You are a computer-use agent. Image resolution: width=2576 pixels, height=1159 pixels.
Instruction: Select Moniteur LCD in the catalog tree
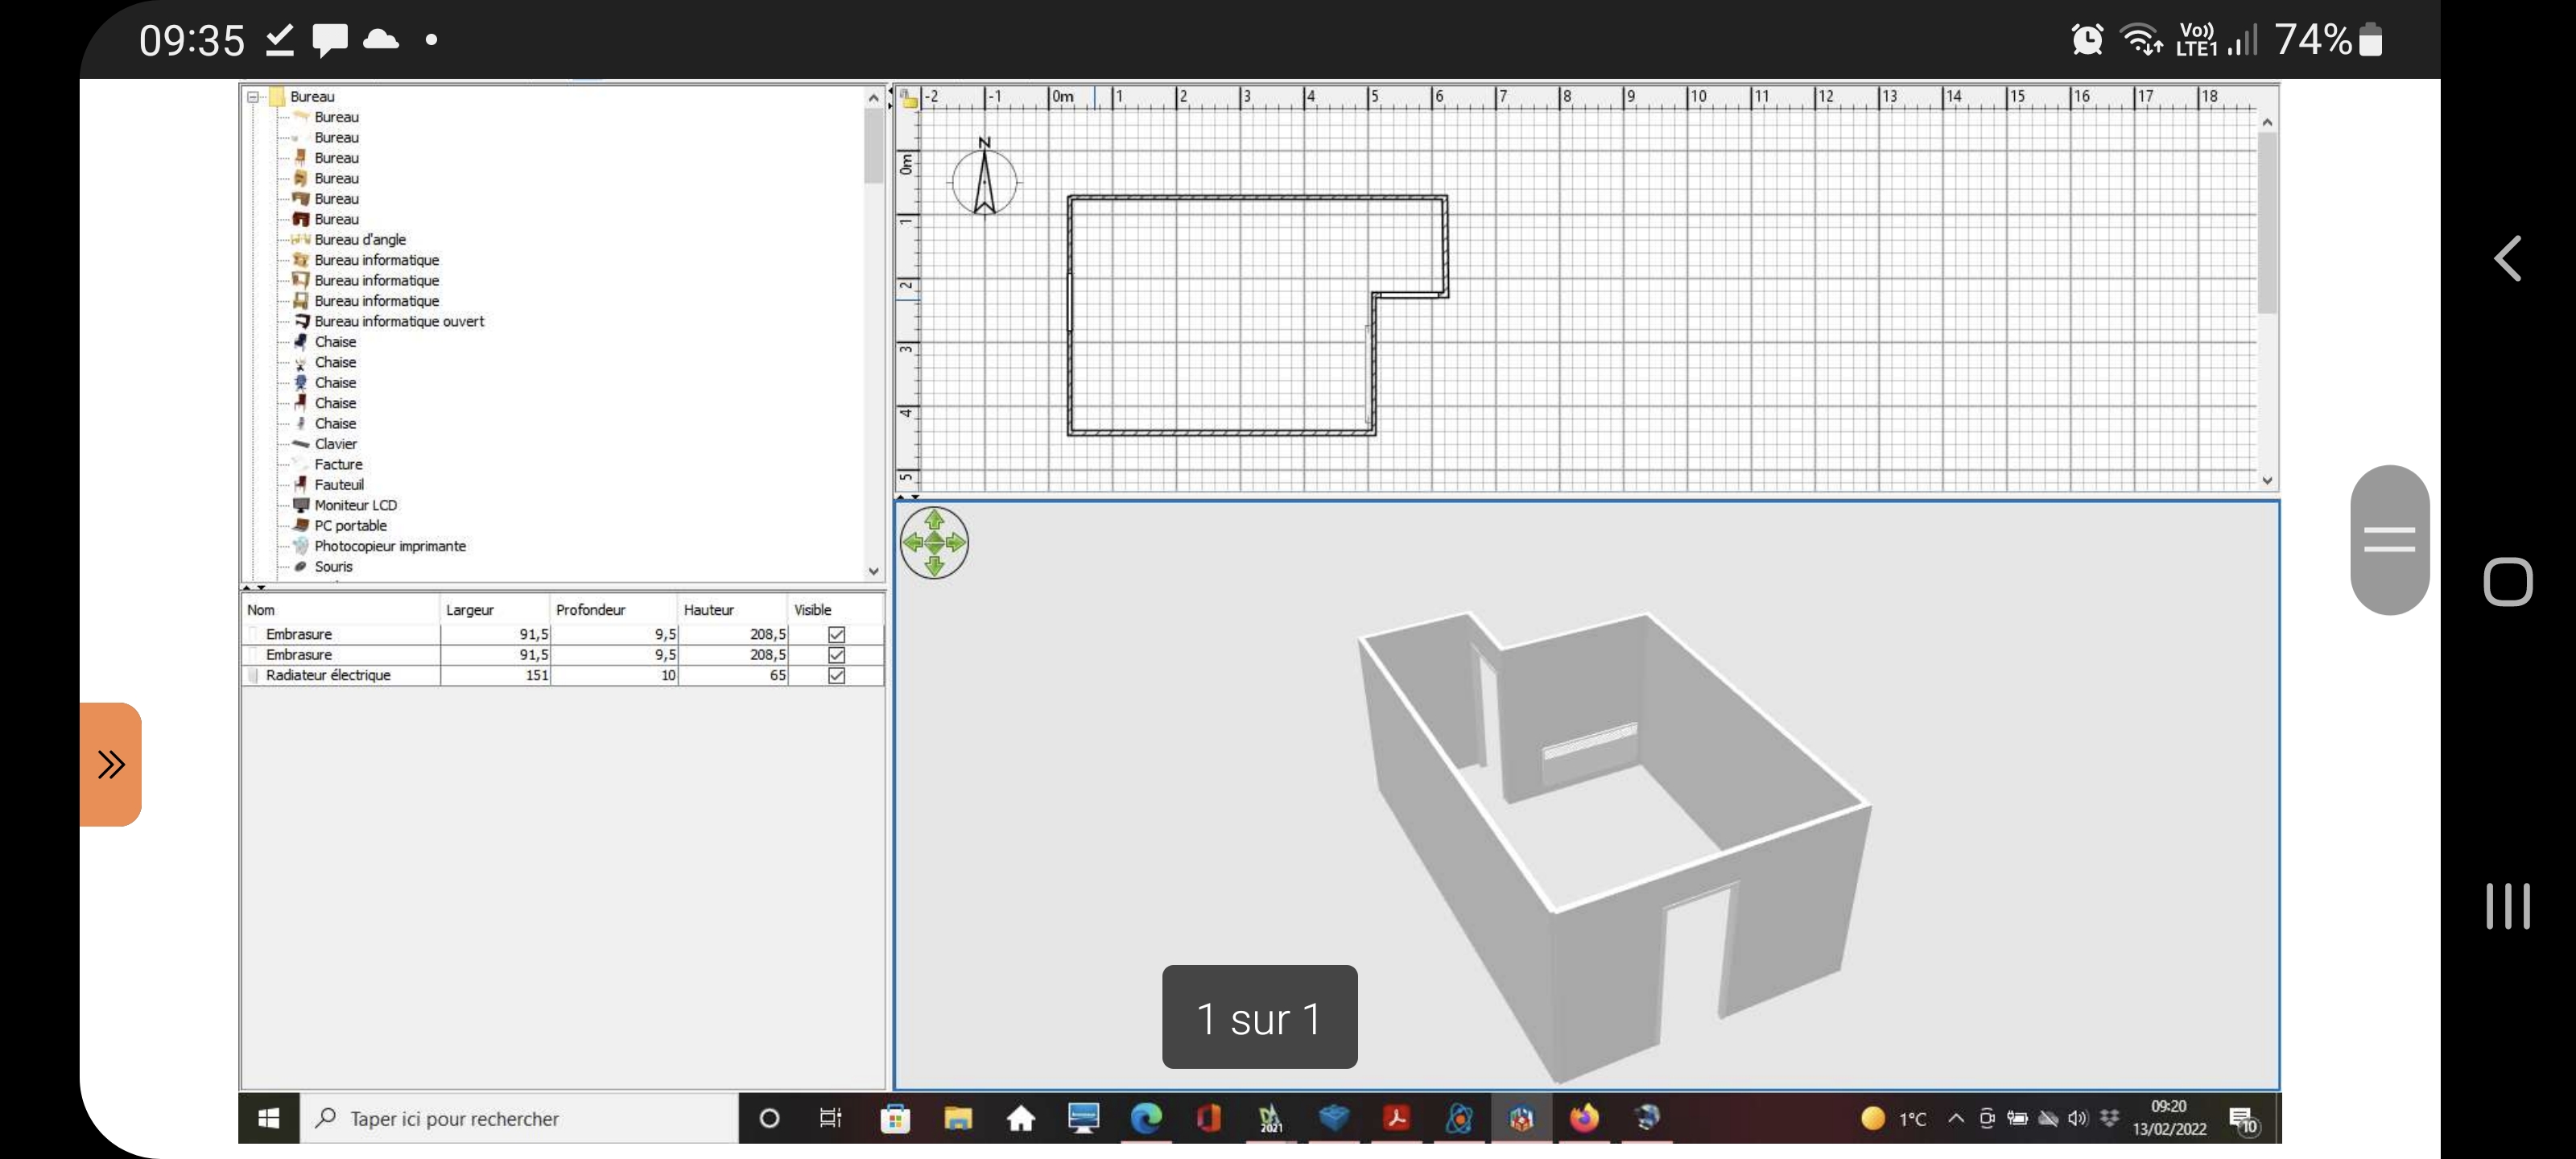(x=355, y=506)
